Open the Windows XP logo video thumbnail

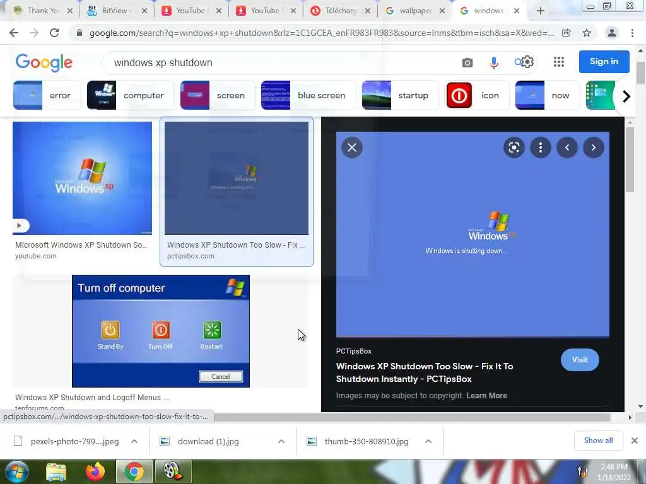coord(83,178)
